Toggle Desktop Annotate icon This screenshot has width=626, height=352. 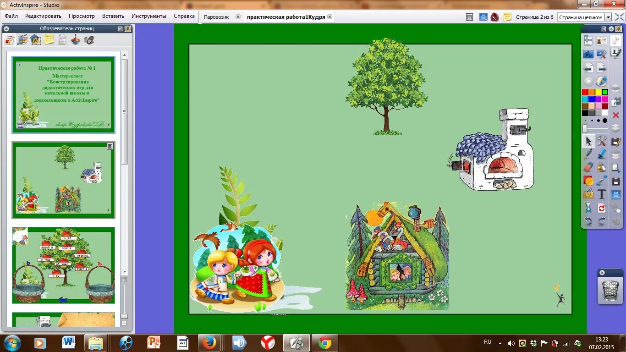(588, 54)
